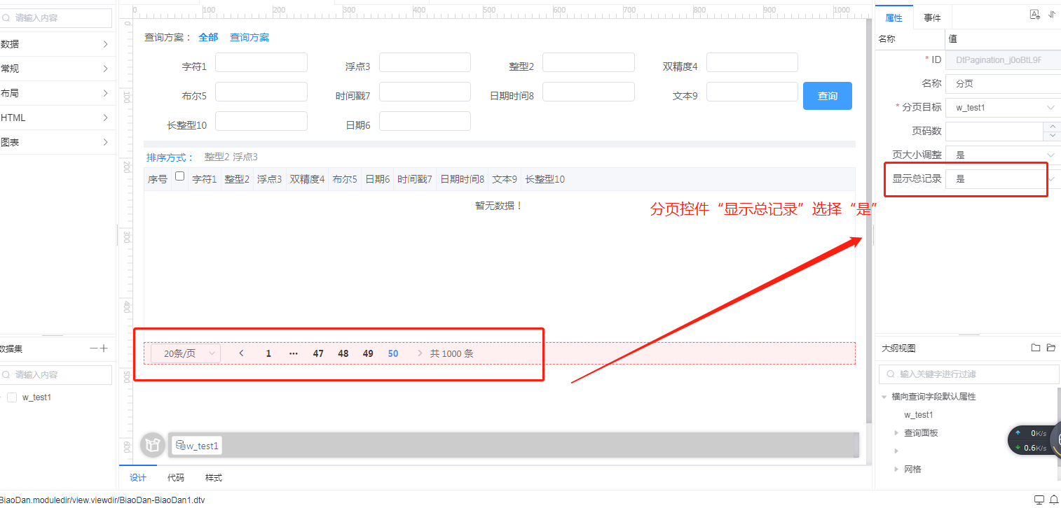Click the 查询方案 link

click(x=249, y=38)
